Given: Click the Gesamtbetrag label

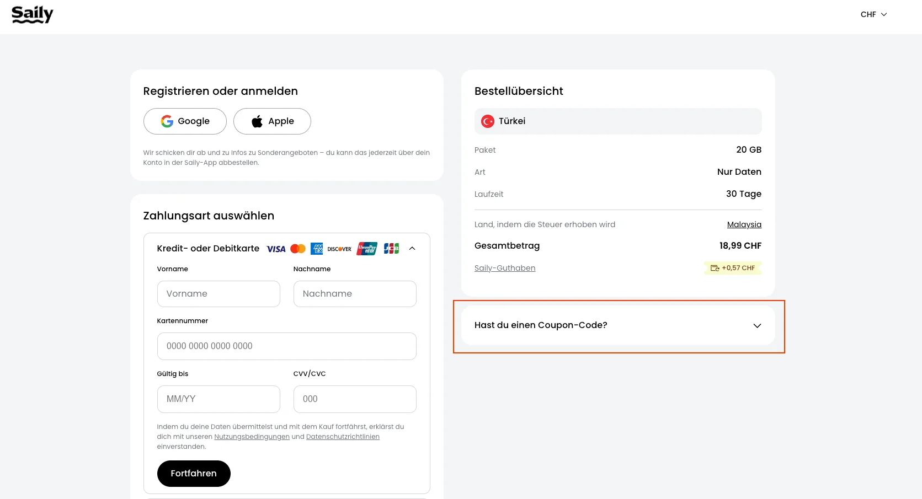Looking at the screenshot, I should click(507, 246).
